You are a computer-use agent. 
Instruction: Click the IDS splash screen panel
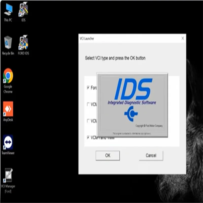pos(132,103)
